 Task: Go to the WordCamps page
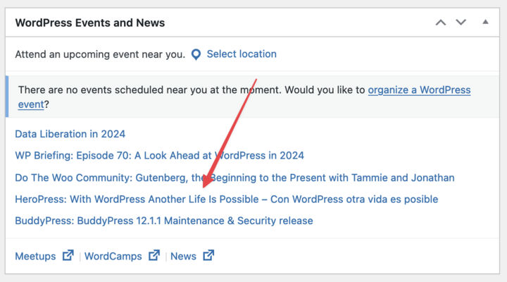tap(113, 256)
